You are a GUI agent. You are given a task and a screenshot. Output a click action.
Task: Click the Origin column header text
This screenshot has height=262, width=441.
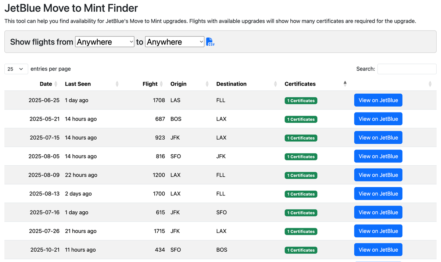[179, 84]
